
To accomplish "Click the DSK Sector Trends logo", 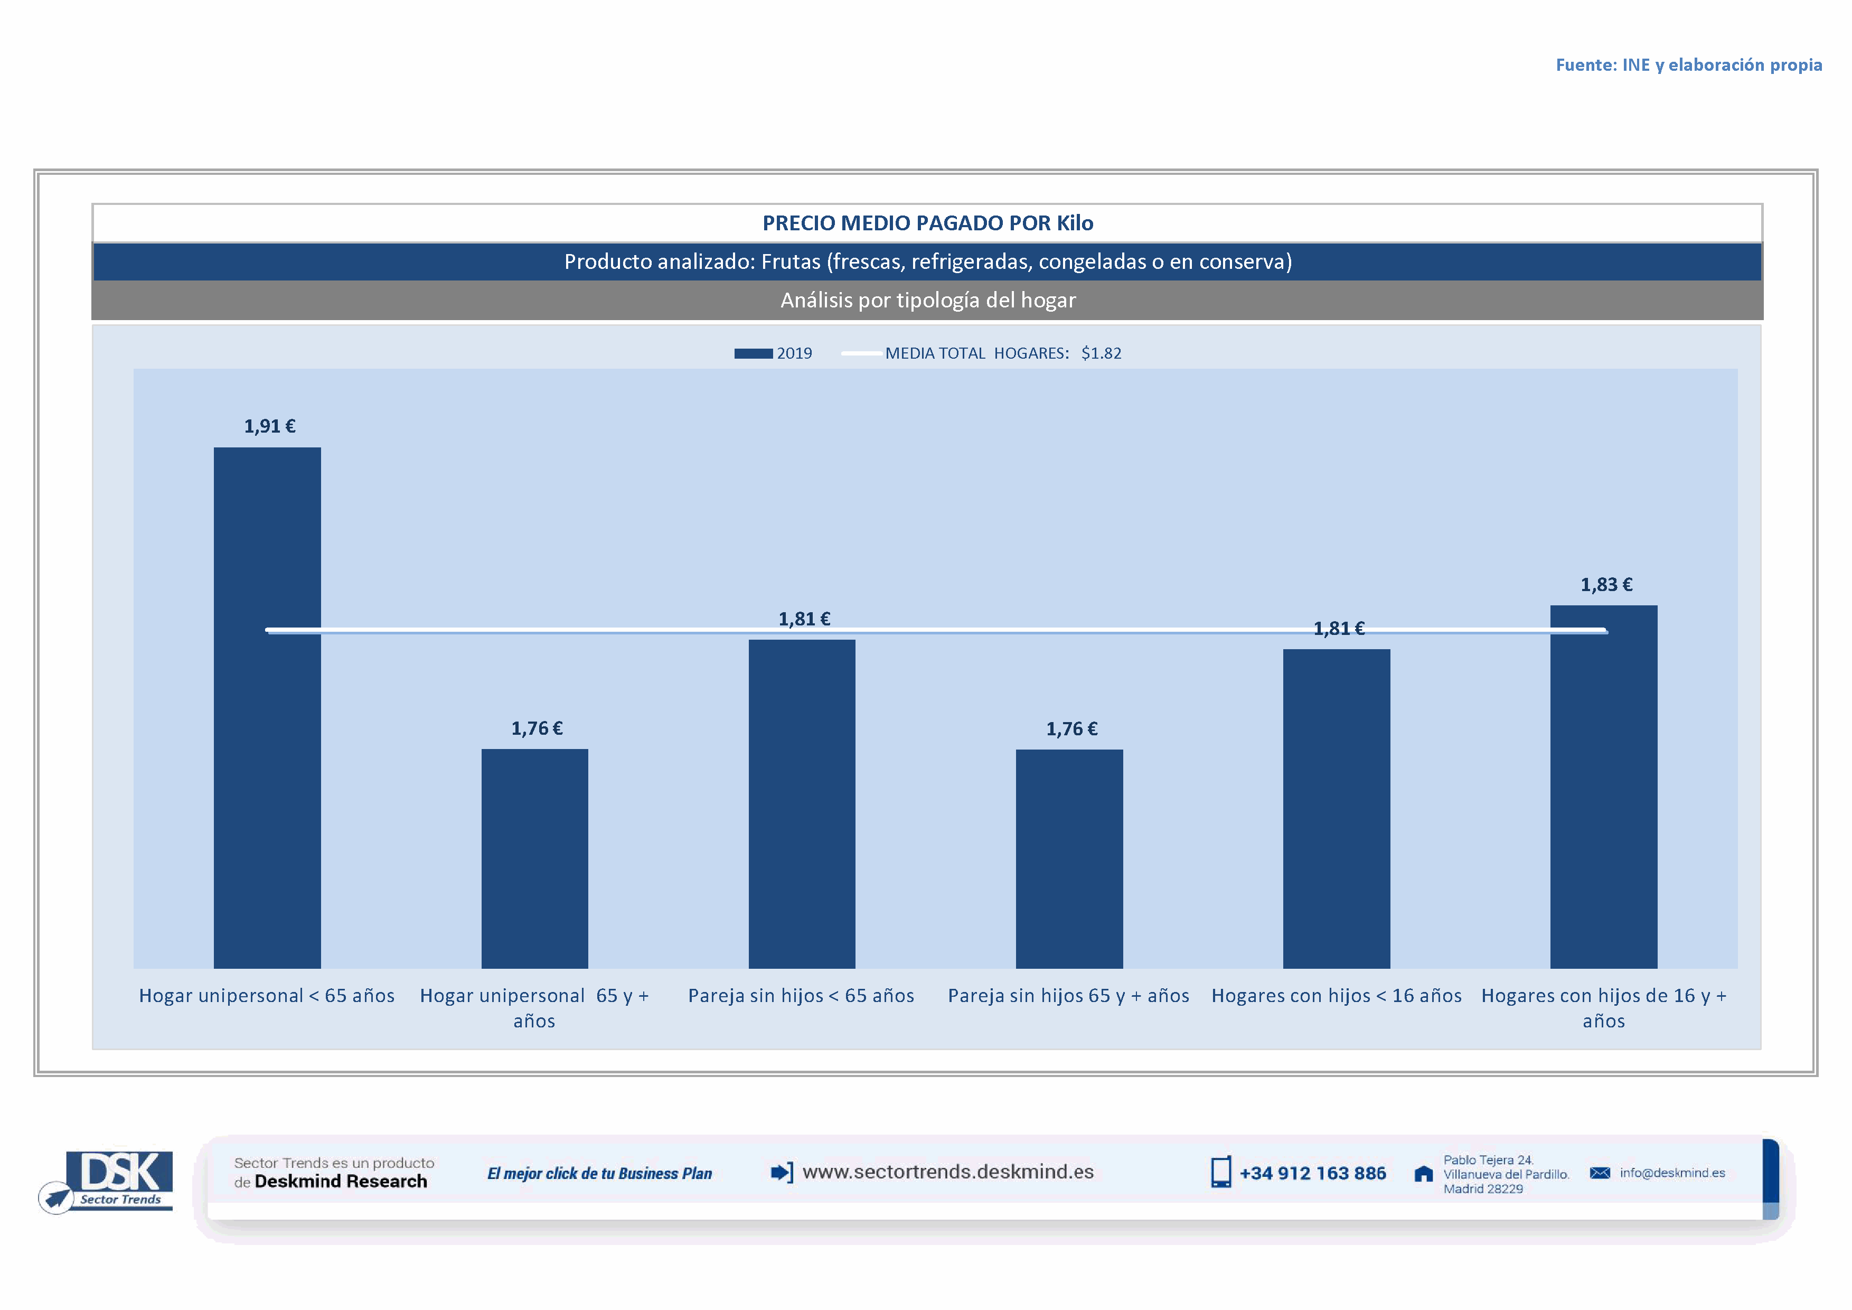I will click(x=119, y=1178).
